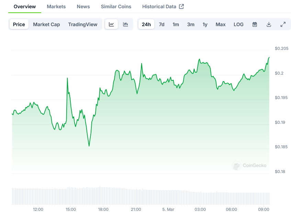Select the Overview tab

click(x=25, y=7)
